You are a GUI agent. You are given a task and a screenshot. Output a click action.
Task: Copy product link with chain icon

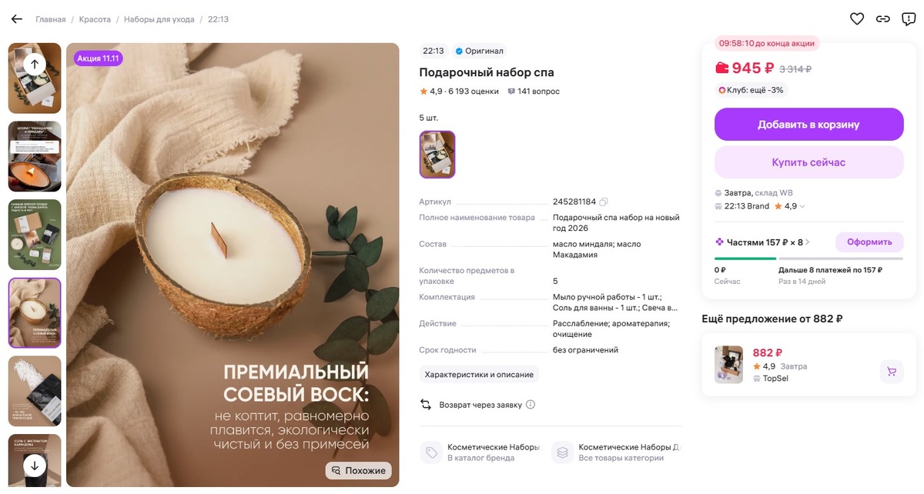point(883,19)
